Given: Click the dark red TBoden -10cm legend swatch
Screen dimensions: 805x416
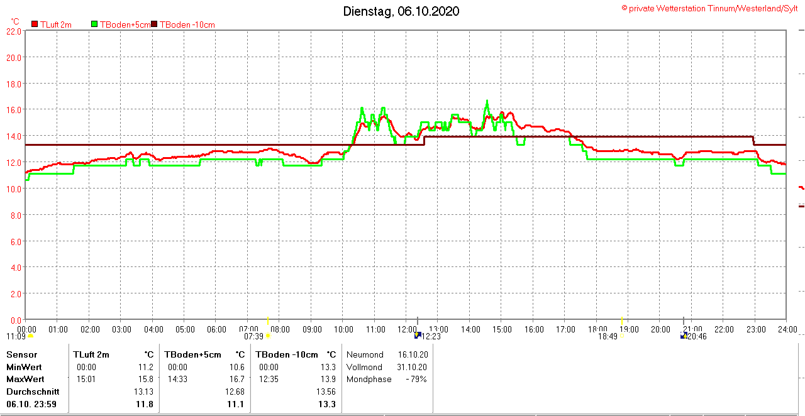Looking at the screenshot, I should pyautogui.click(x=155, y=25).
